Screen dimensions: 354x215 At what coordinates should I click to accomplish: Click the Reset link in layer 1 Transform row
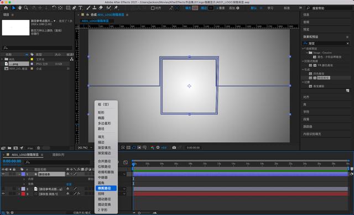pos(69,184)
